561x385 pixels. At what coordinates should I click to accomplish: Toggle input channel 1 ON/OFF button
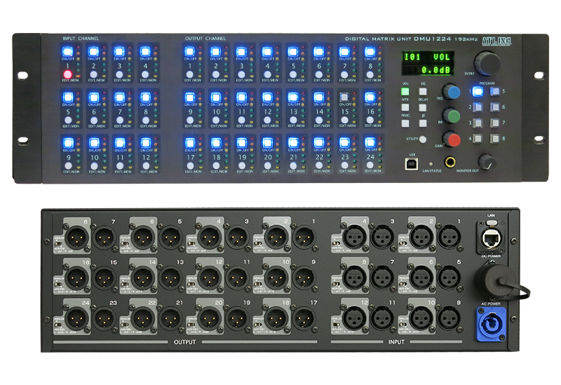(x=67, y=52)
